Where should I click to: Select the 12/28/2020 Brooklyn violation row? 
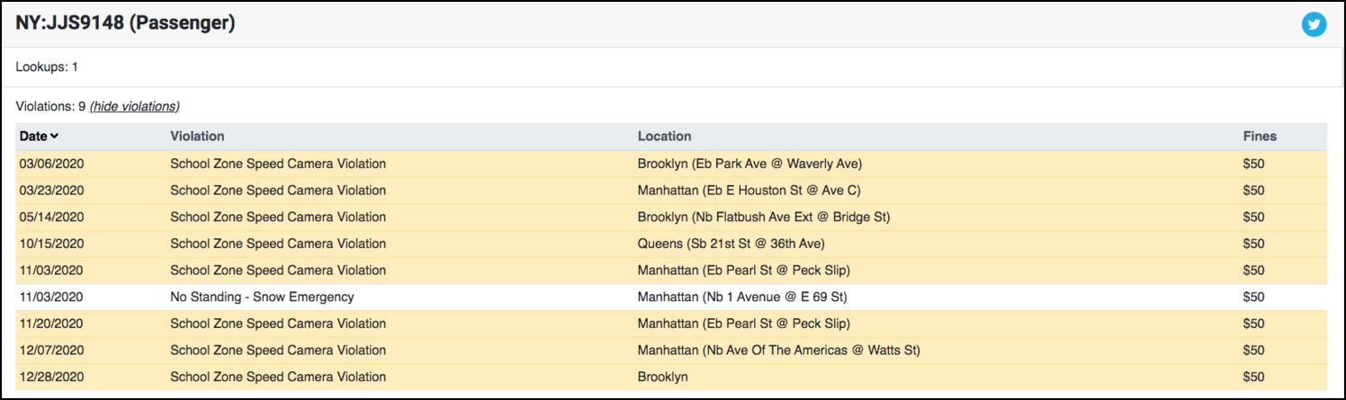(x=671, y=378)
